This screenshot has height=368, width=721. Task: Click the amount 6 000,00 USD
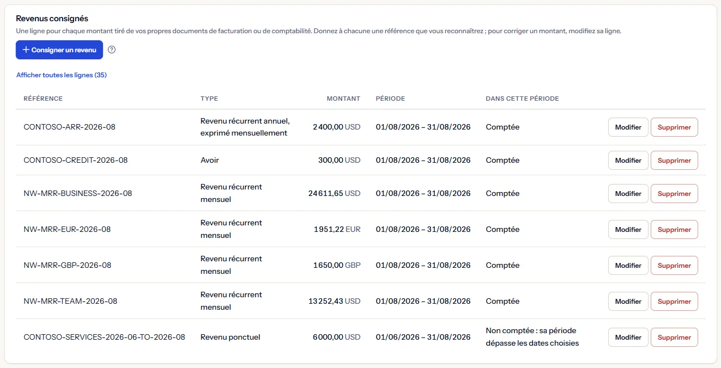[x=336, y=337]
